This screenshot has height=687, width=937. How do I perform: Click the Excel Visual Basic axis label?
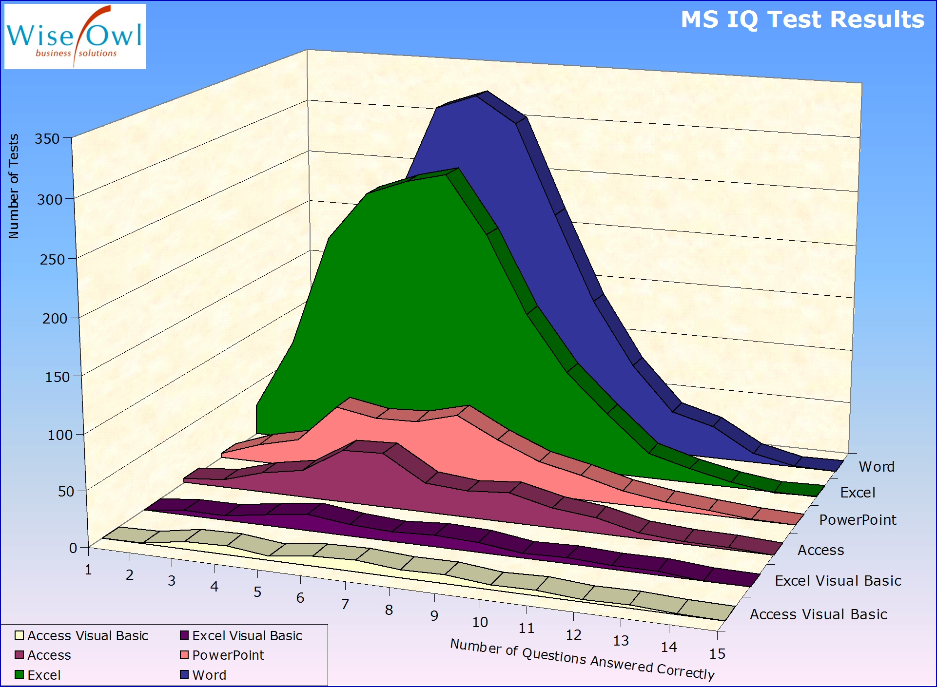[x=838, y=581]
